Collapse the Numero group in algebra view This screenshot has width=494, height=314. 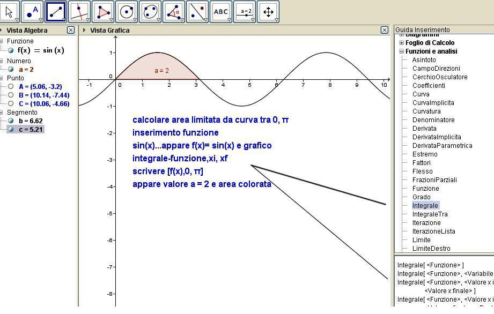click(1, 61)
